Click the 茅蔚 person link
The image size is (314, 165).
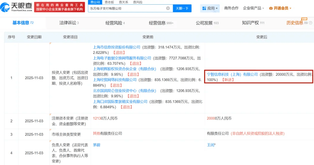pos(97,145)
